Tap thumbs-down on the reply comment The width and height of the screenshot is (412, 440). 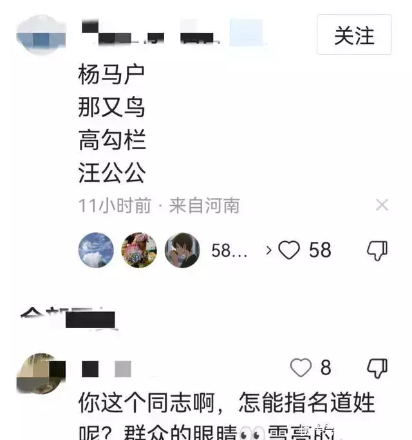pos(377,368)
